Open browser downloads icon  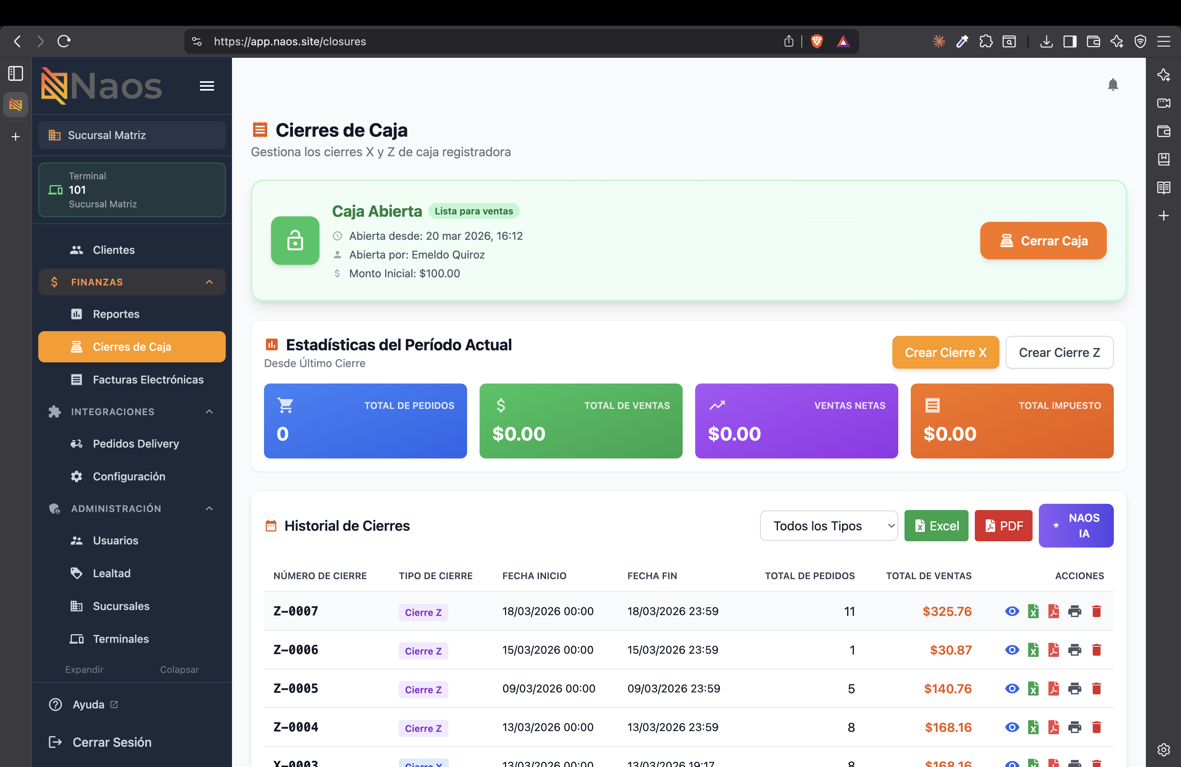(1047, 41)
